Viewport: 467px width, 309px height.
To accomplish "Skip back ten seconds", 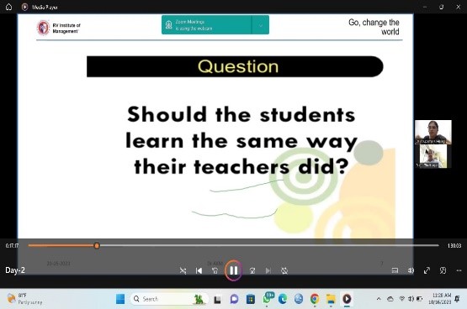I will (215, 270).
